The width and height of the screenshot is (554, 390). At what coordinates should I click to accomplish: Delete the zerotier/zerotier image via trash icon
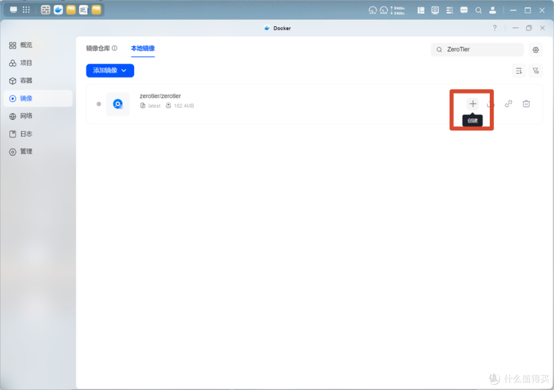tap(526, 104)
